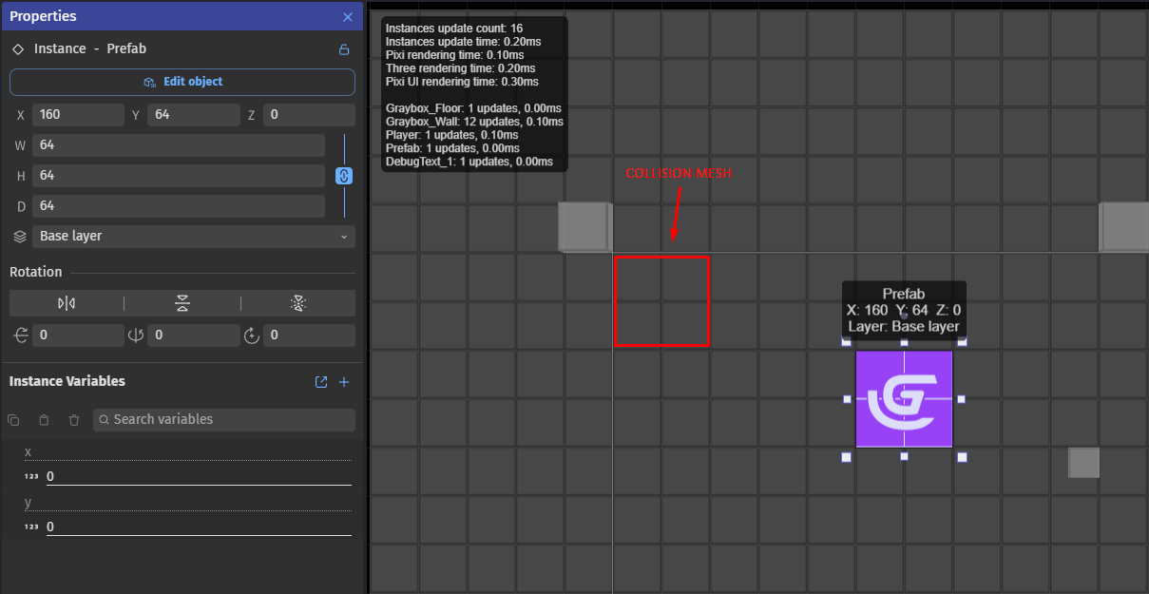This screenshot has width=1149, height=594.
Task: Click the layers icon beside Base layer
Action: (20, 237)
